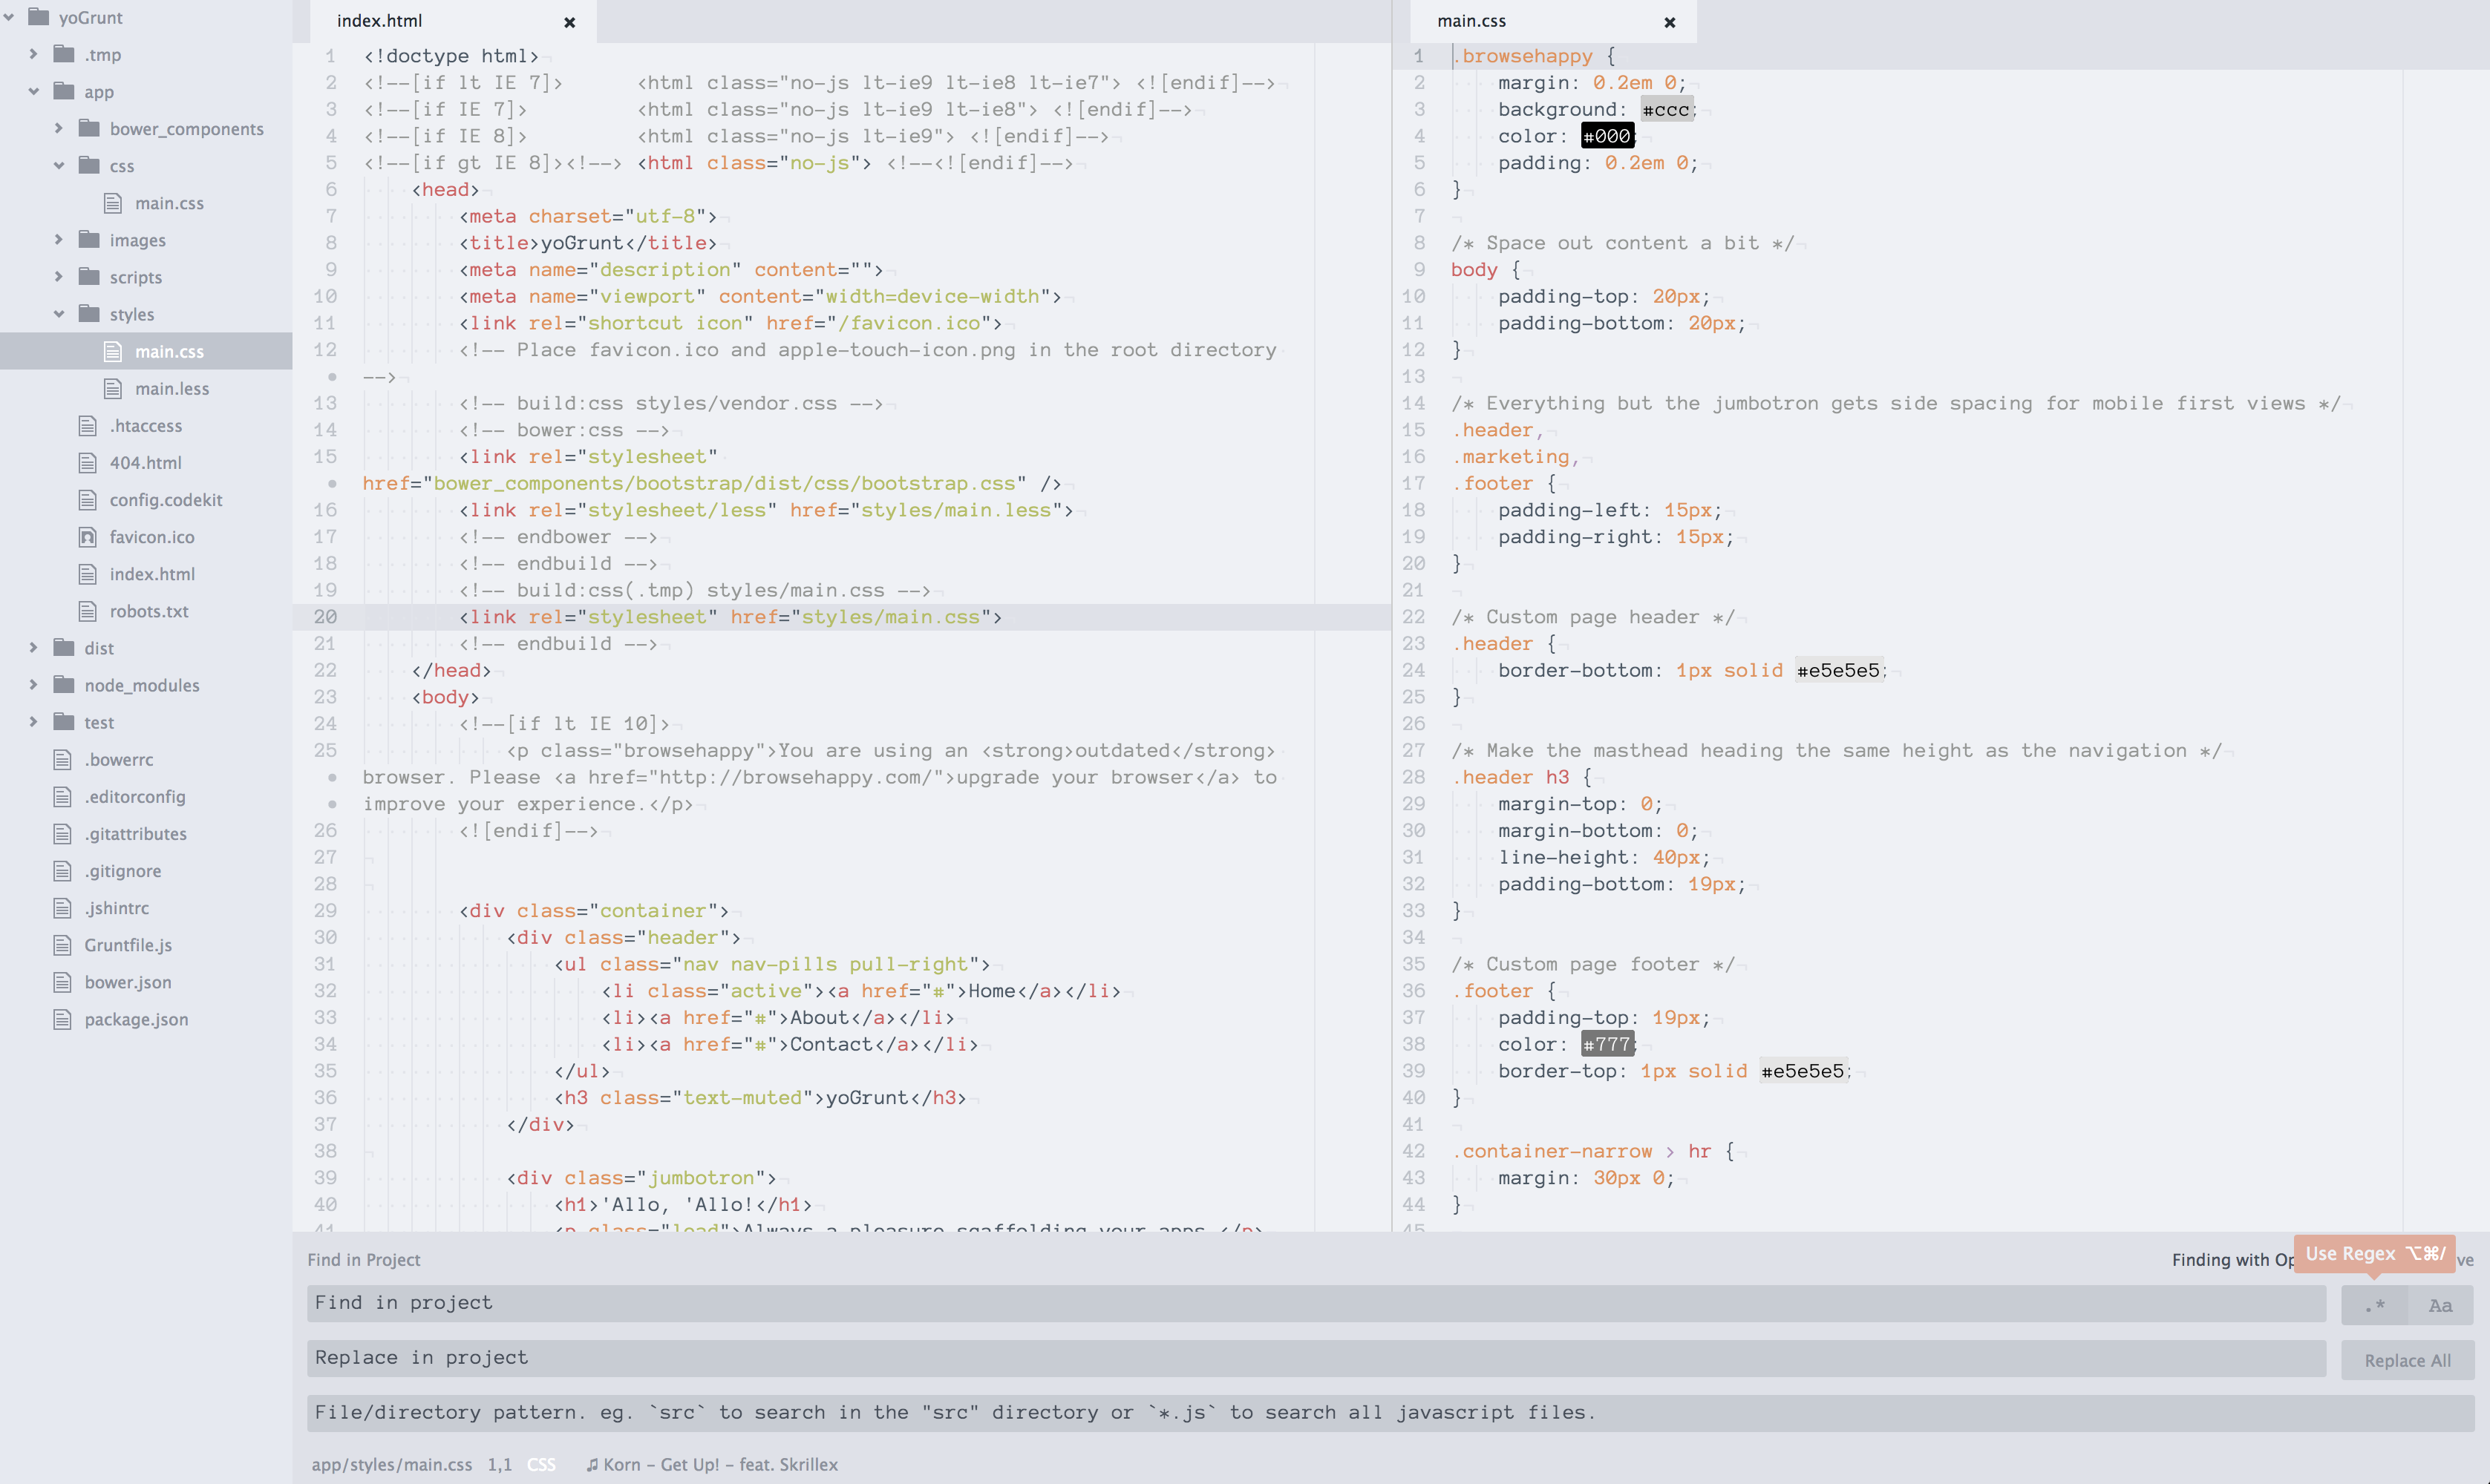Close the index.html tab
2490x1484 pixels.
click(569, 22)
